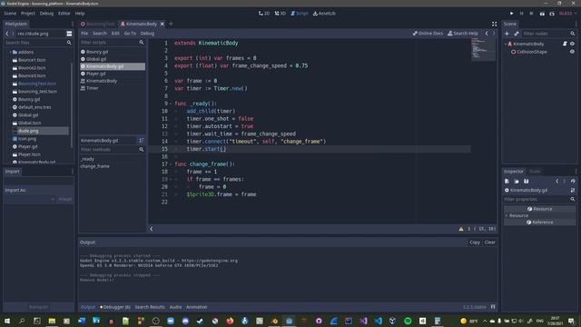Jump to change_frame in methods list
This screenshot has width=581, height=327.
[x=94, y=166]
